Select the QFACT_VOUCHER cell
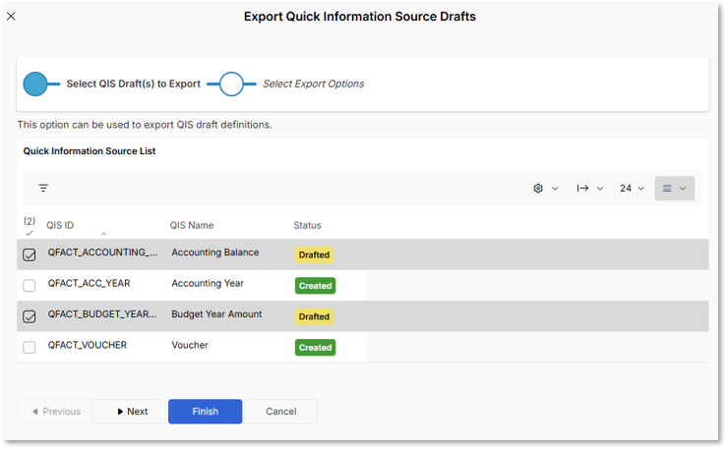This screenshot has width=727, height=449. (88, 345)
